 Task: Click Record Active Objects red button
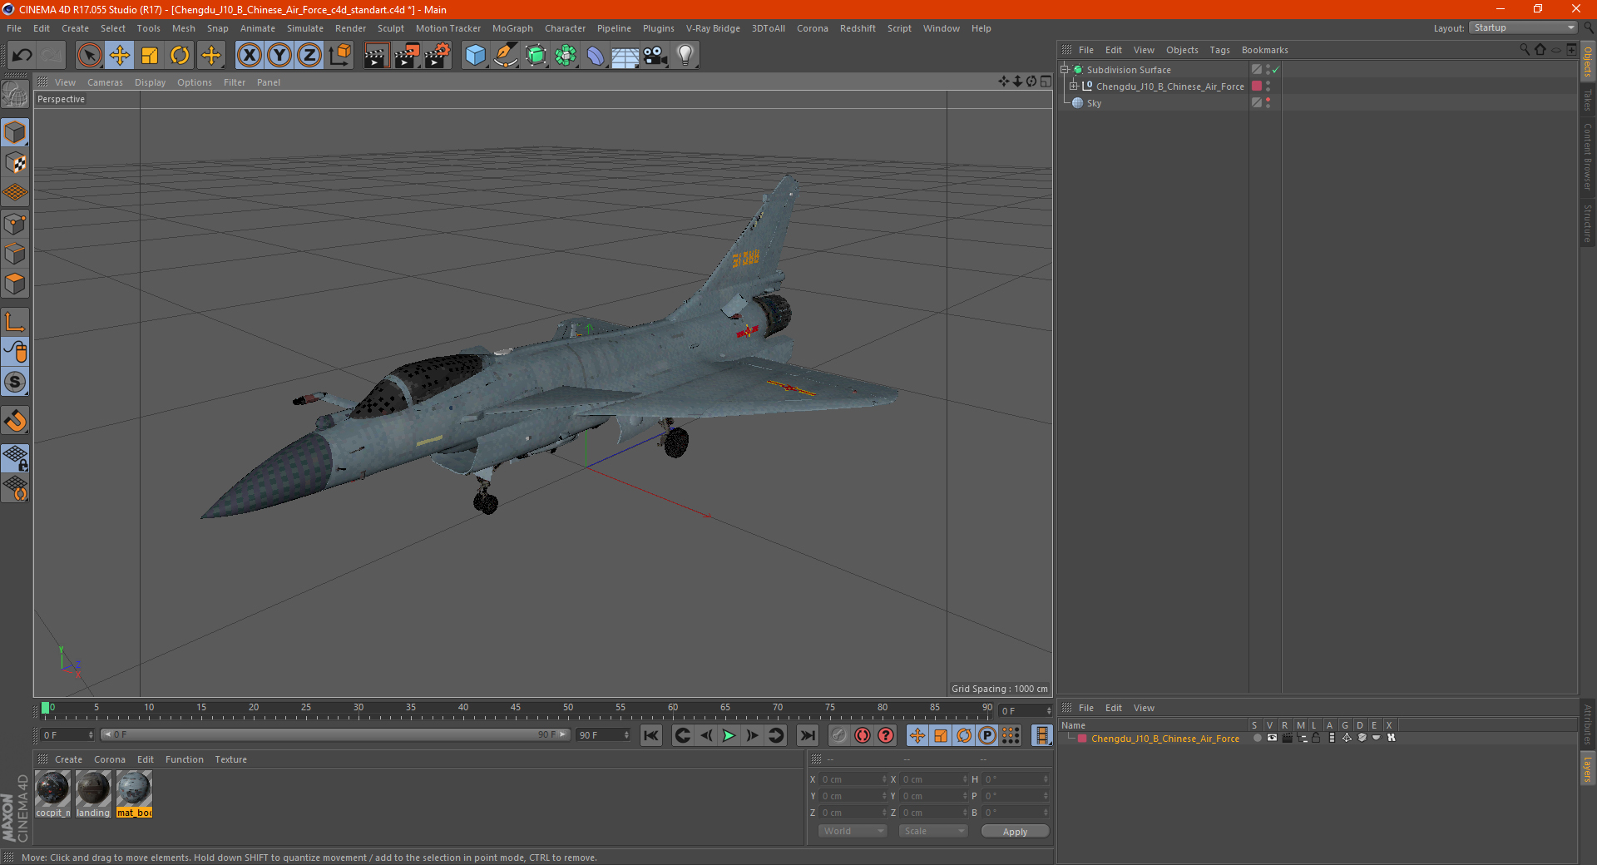[839, 735]
